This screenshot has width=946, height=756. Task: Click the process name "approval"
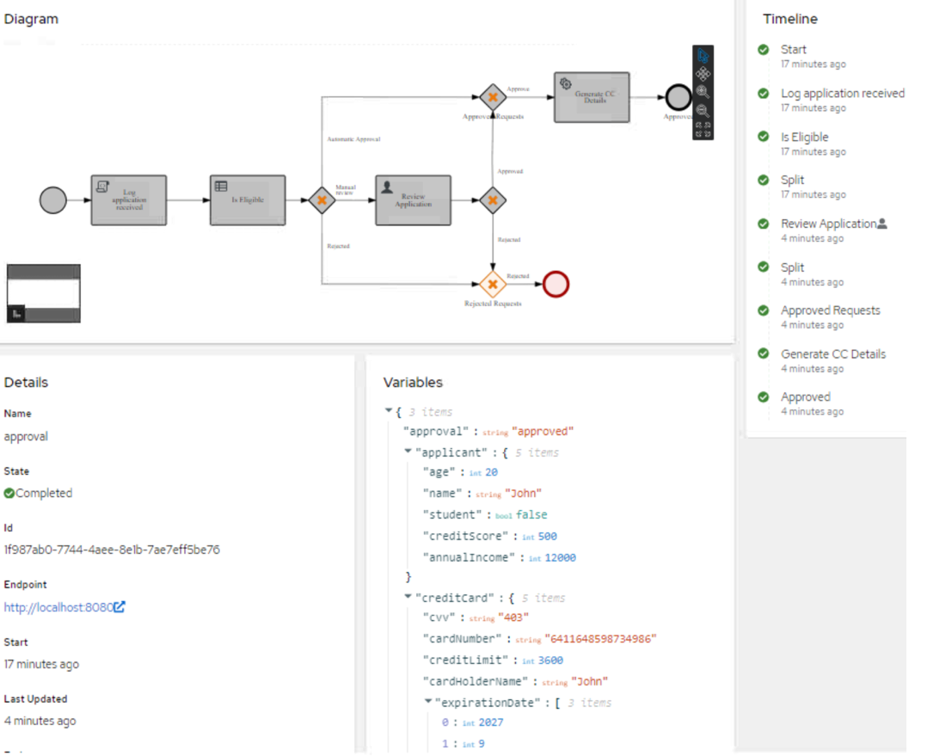coord(25,436)
